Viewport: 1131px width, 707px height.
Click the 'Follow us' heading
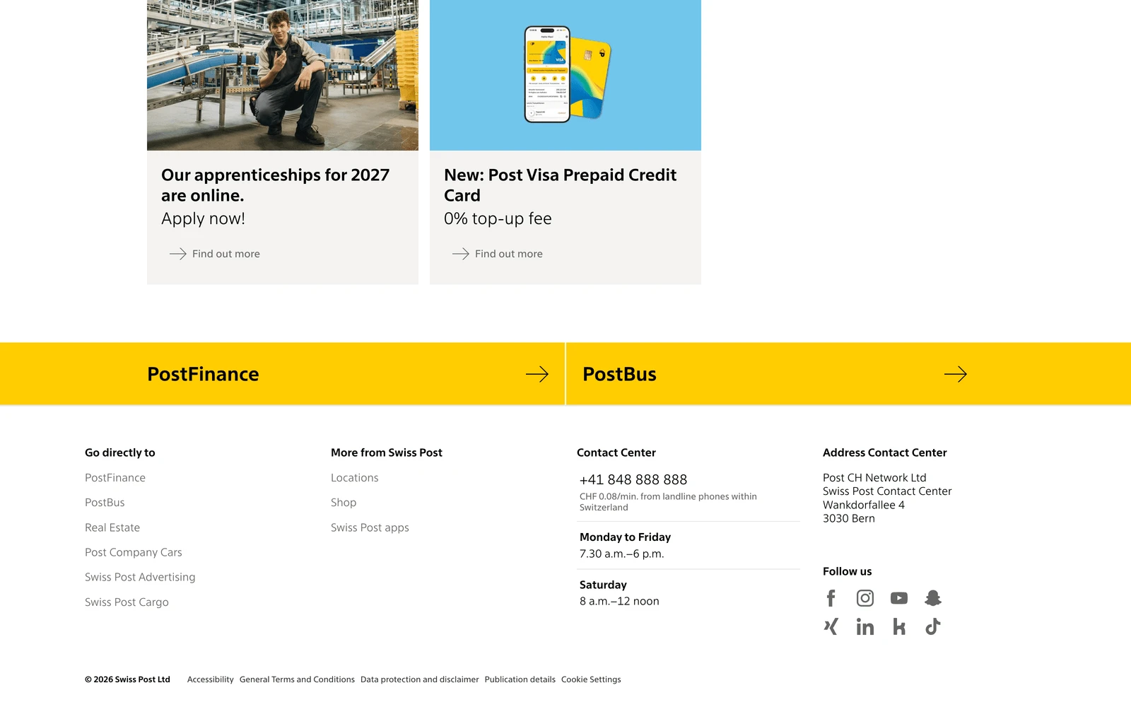(847, 571)
